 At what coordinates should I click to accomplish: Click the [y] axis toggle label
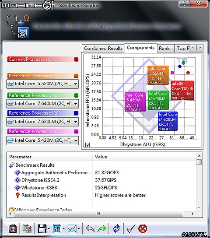click(87, 144)
